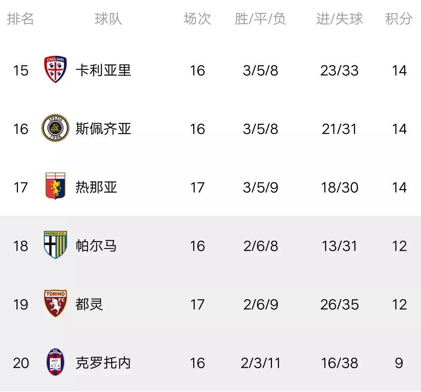Click the 球队 column header
The height and width of the screenshot is (392, 421).
point(108,19)
